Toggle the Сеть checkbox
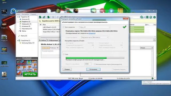This screenshot has height=96, width=171. (64, 54)
